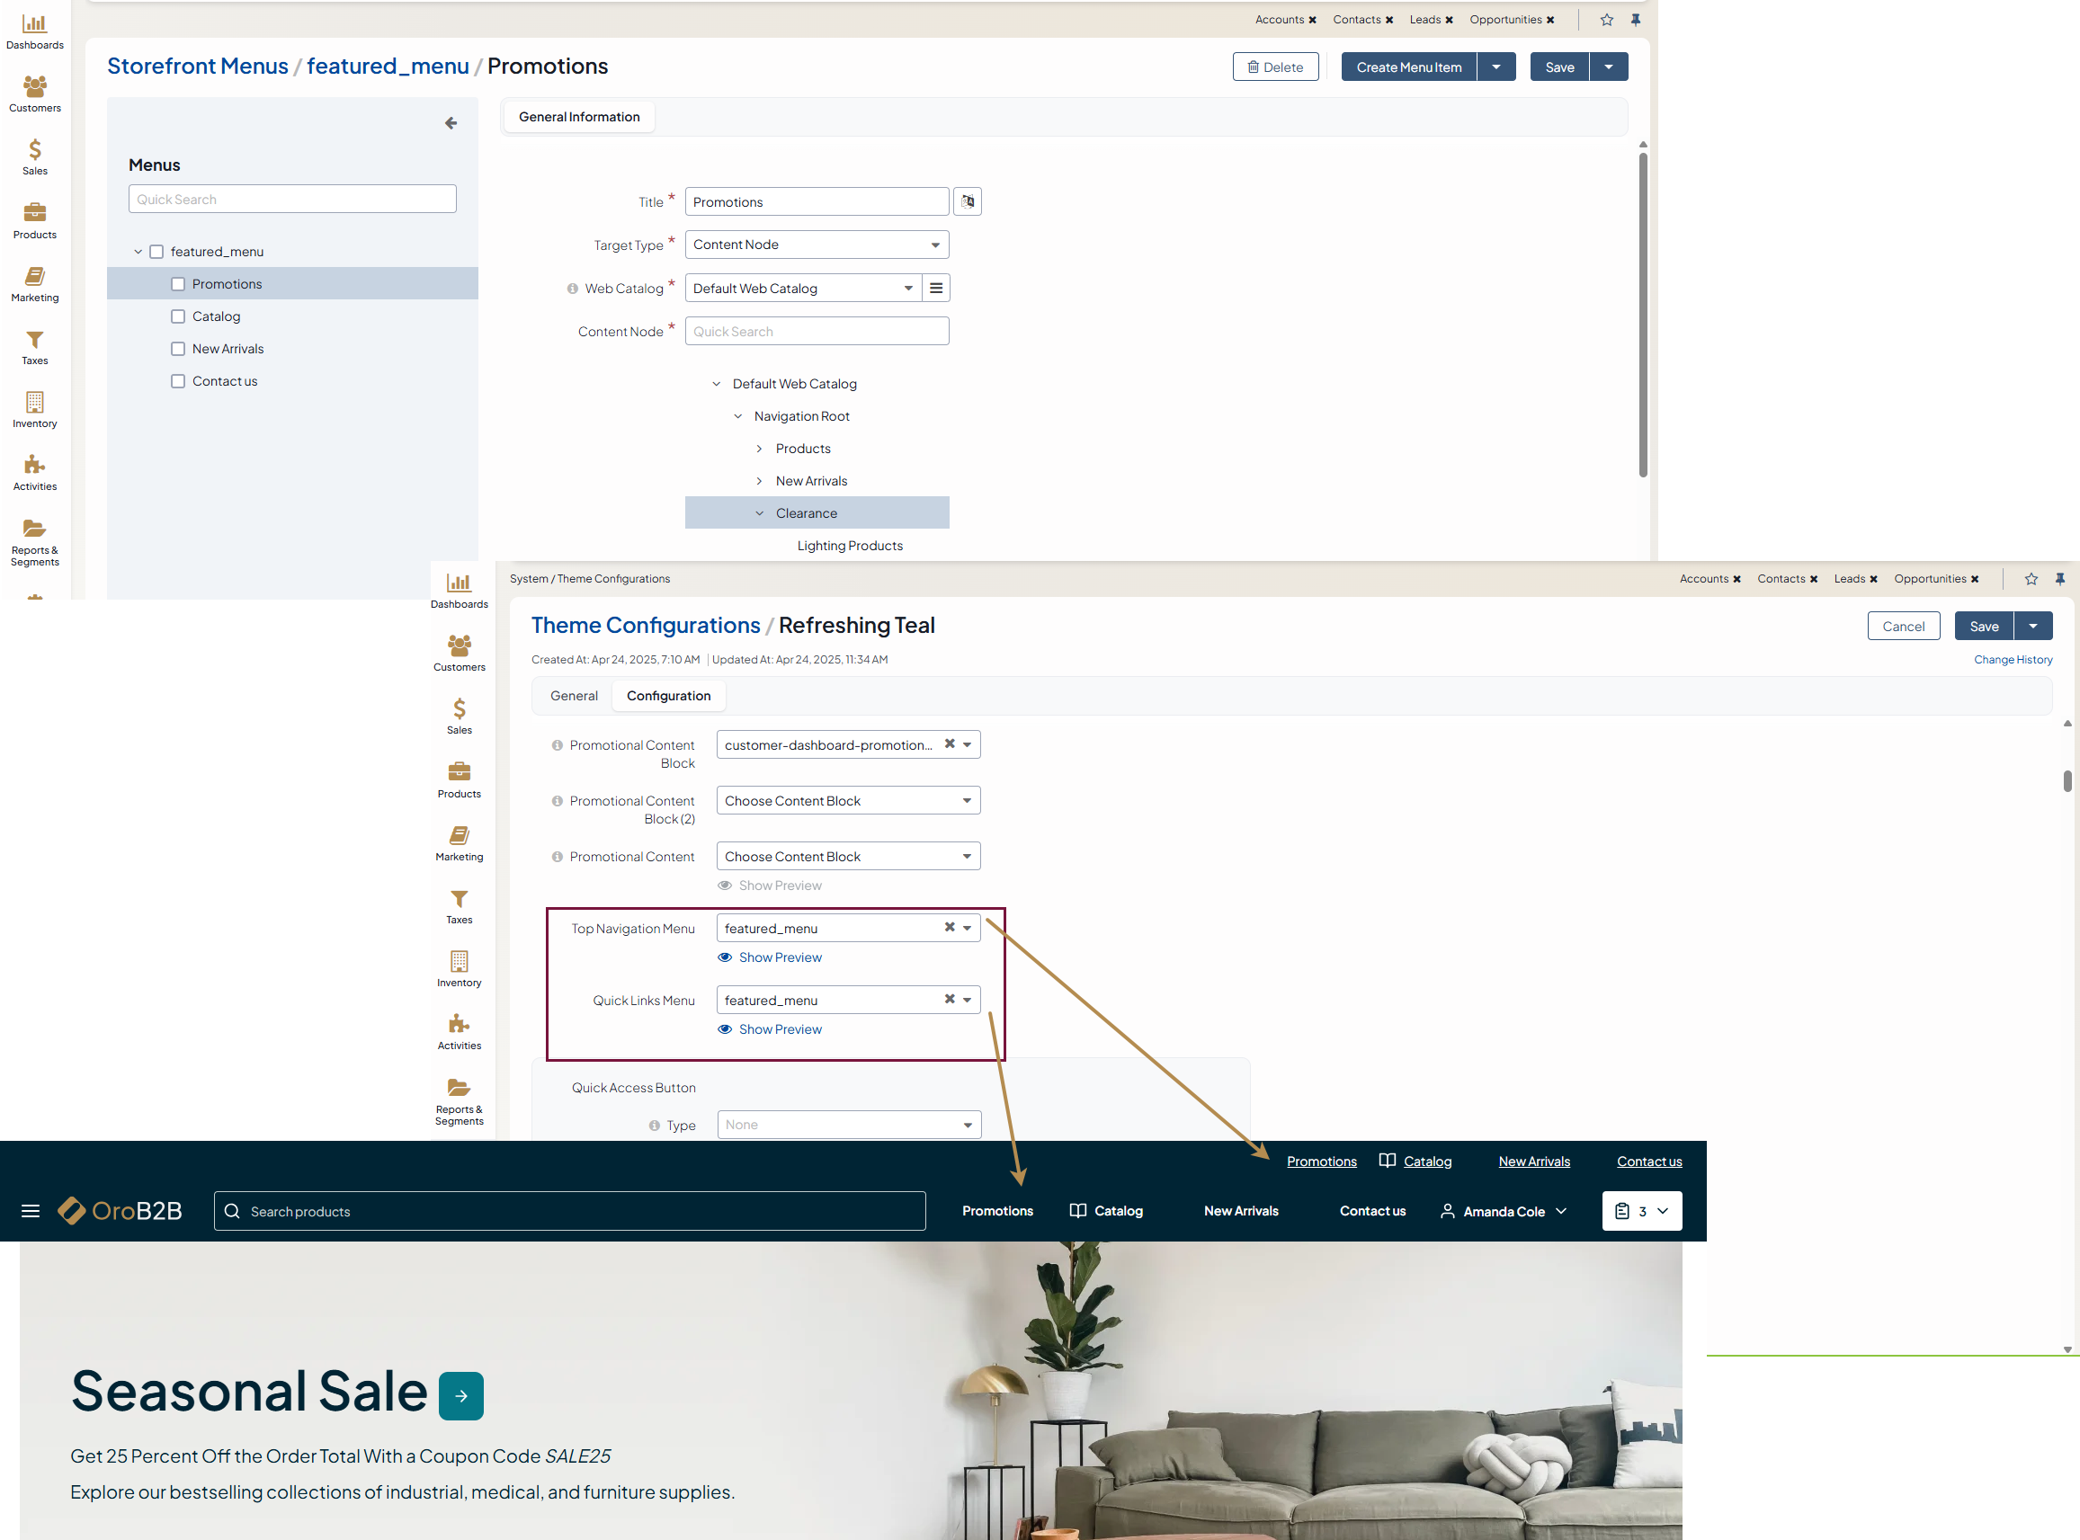The image size is (2080, 1540).
Task: Click the Seasonal Sale teal arrow button
Action: (460, 1395)
